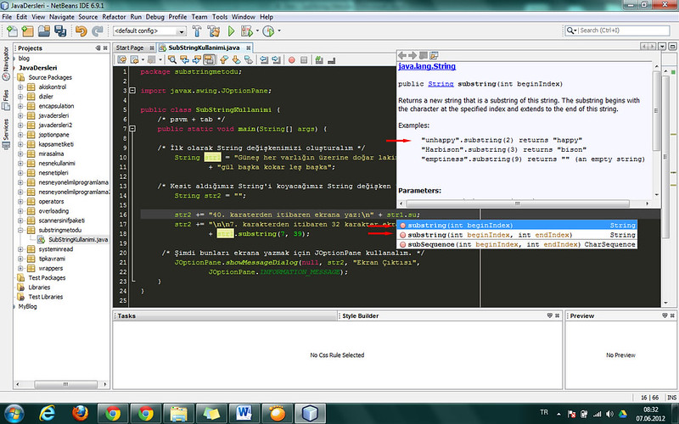Open the Debug Project dropdown arrow

[x=257, y=31]
